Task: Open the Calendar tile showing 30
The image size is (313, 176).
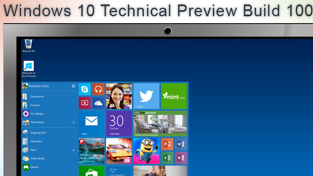Action: pyautogui.click(x=119, y=124)
